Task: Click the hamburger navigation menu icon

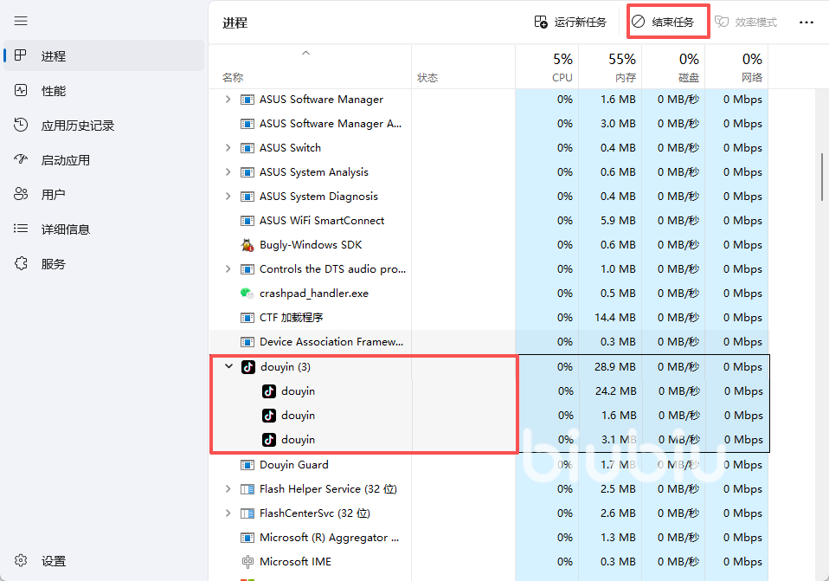Action: click(x=21, y=21)
